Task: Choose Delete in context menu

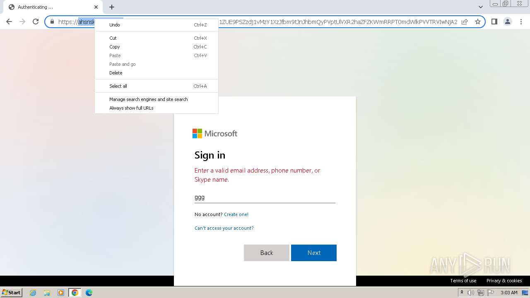Action: pyautogui.click(x=157, y=73)
